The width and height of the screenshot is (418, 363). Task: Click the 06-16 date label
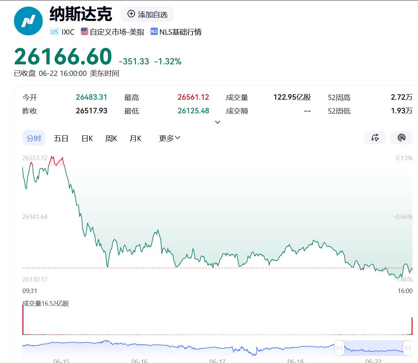coord(139,361)
